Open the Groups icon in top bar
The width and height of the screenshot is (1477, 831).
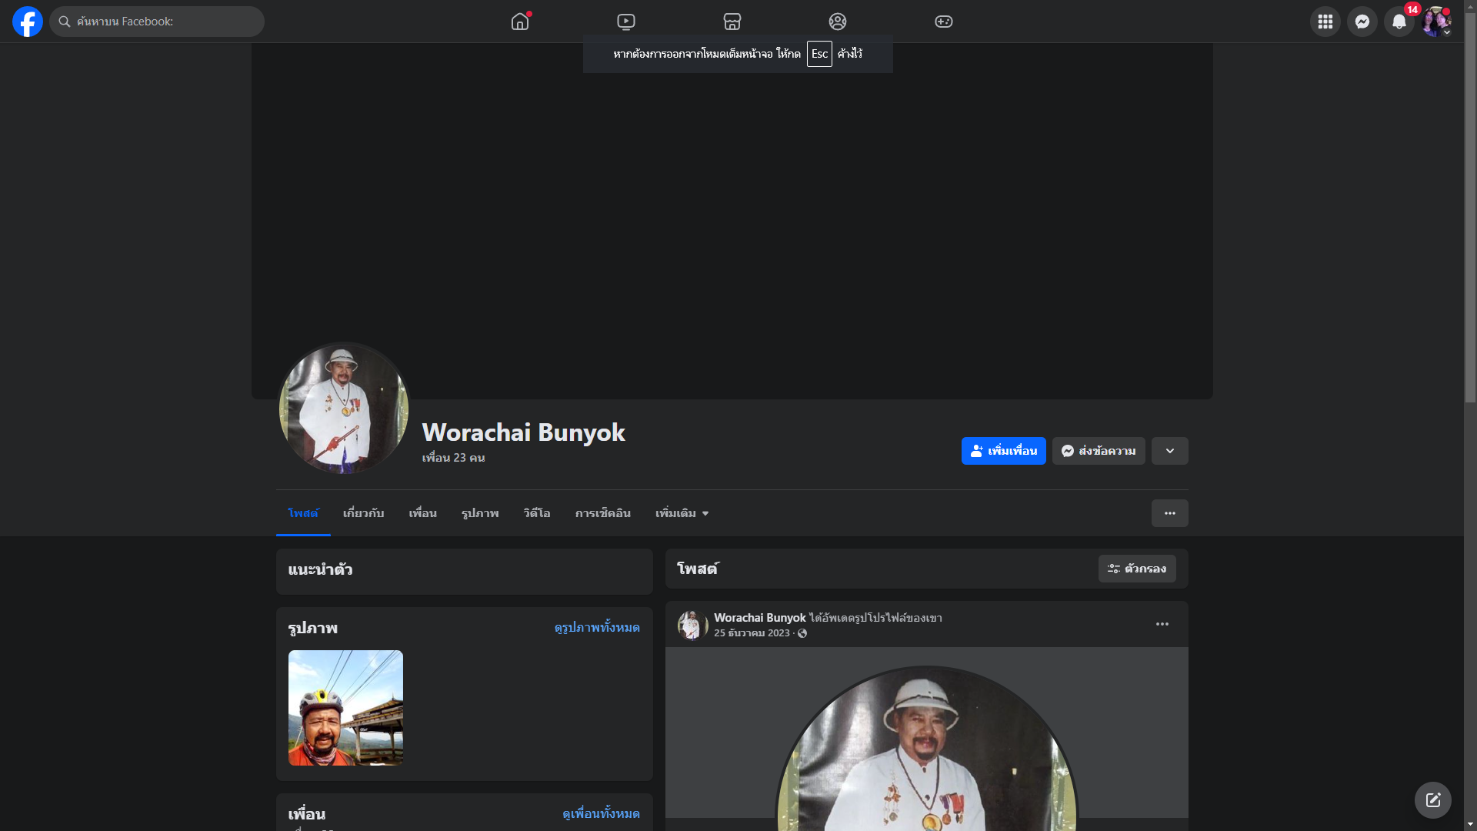pos(838,22)
